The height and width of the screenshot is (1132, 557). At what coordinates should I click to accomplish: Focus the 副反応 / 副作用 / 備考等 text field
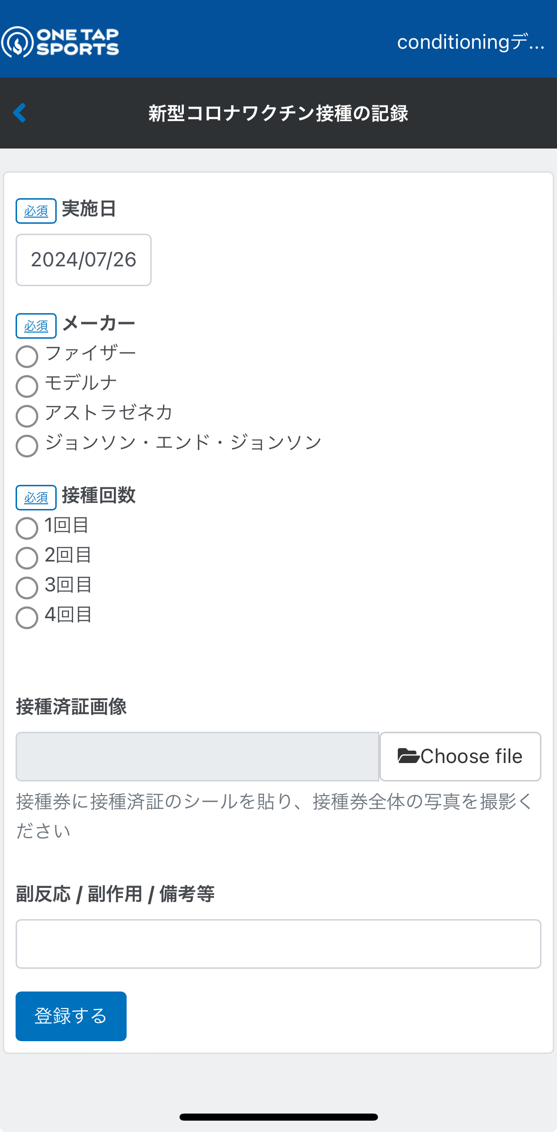[x=278, y=944]
